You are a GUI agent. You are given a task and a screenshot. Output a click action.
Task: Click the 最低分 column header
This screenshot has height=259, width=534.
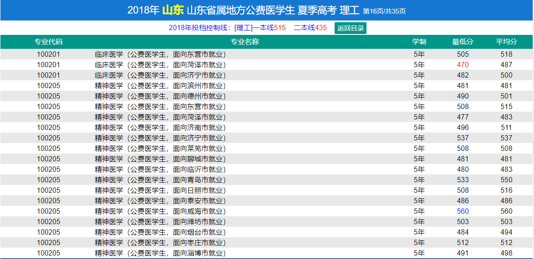tap(463, 42)
